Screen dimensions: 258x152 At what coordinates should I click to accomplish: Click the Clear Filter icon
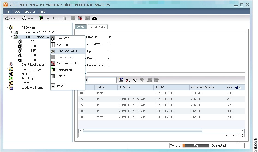pos(142,80)
